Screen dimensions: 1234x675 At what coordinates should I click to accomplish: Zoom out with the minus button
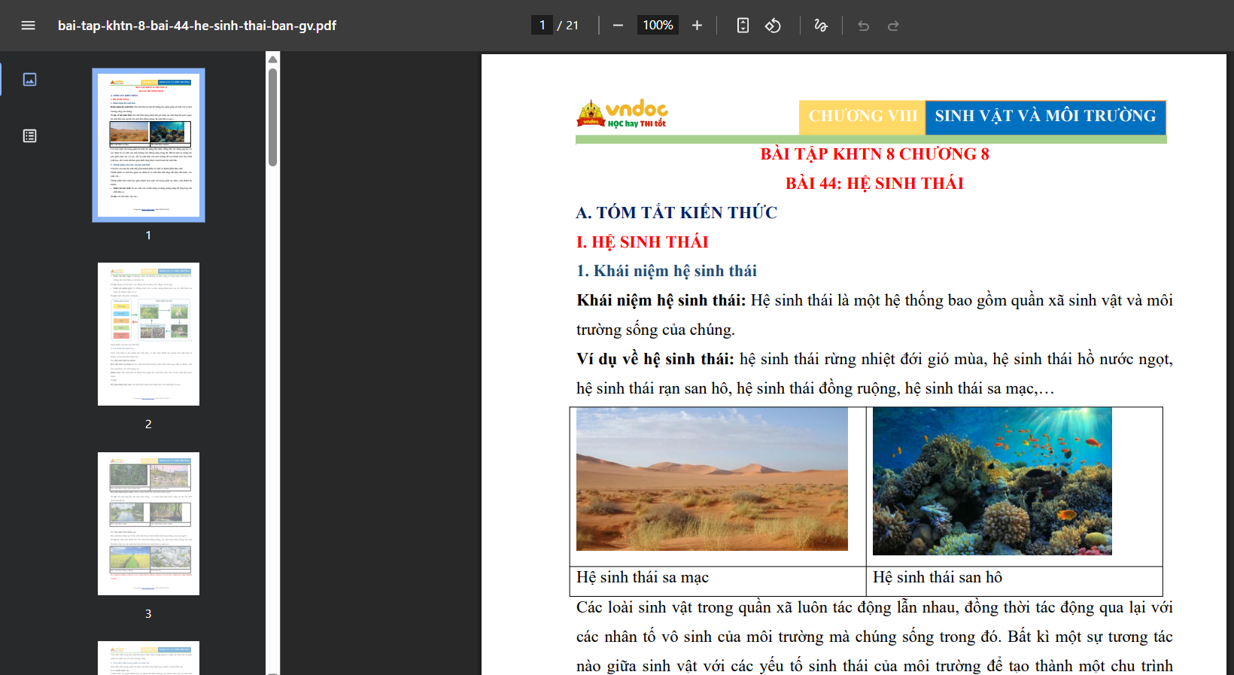pyautogui.click(x=618, y=26)
